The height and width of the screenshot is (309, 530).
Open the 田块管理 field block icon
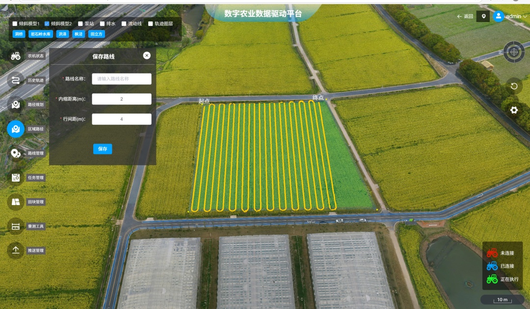[16, 202]
